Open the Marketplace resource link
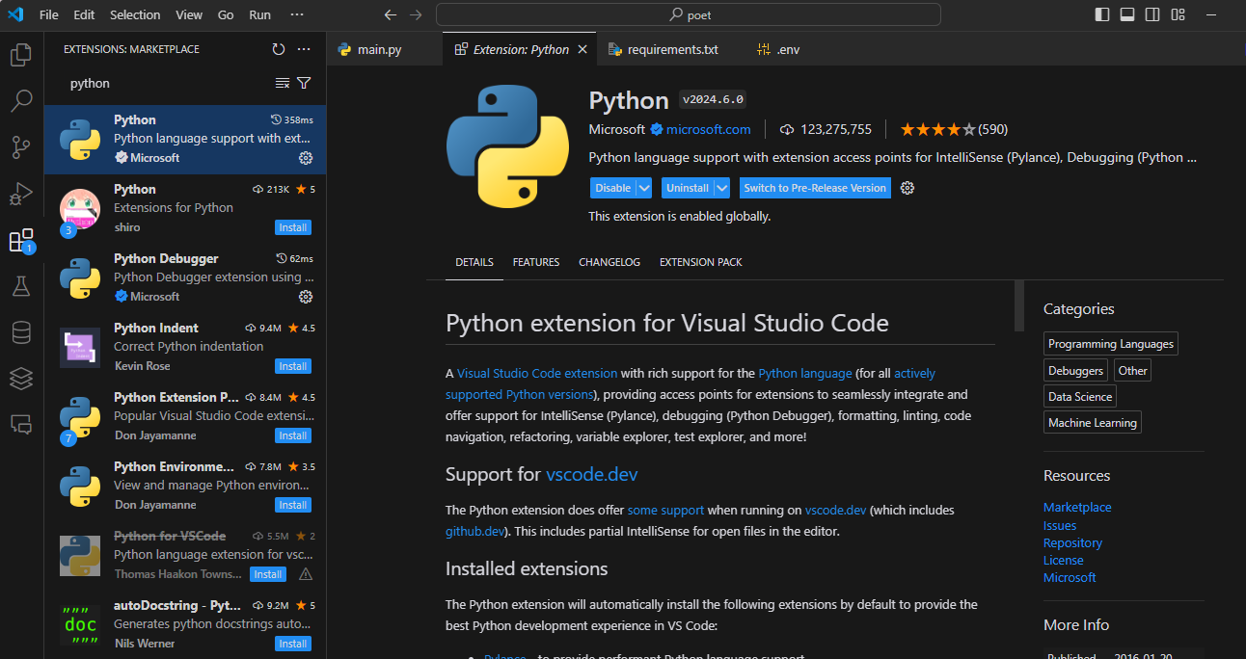Viewport: 1246px width, 659px height. click(1077, 507)
